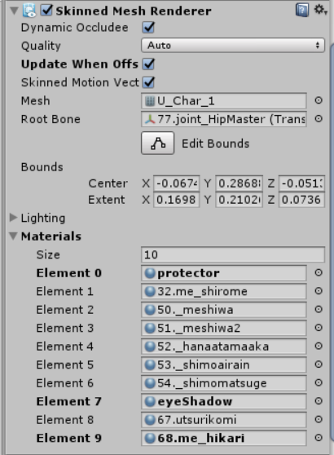334x455 pixels.
Task: Uncheck the Dynamic Occludee checkbox
Action: pyautogui.click(x=148, y=27)
